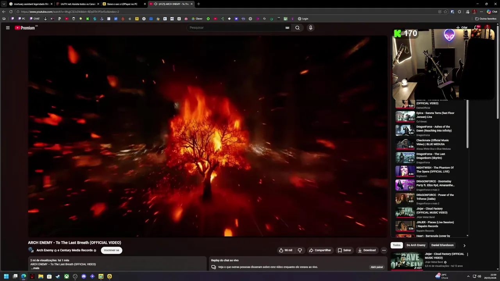
Task: Select the Daniel Erlandsson chip
Action: [x=443, y=245]
